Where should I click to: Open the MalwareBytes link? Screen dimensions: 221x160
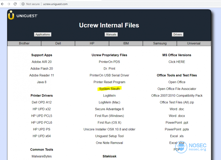coord(42,156)
